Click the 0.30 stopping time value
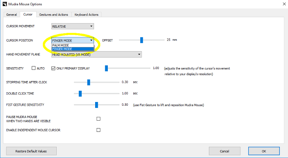This screenshot has width=288, height=158. 125,82
